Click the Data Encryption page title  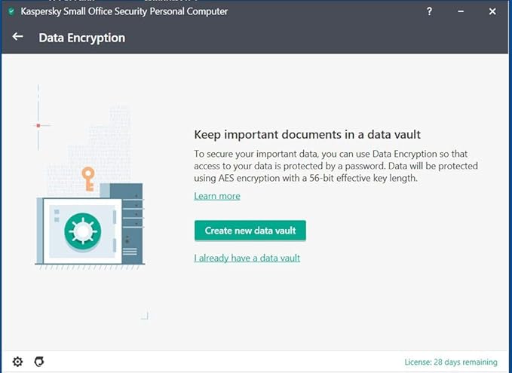81,38
